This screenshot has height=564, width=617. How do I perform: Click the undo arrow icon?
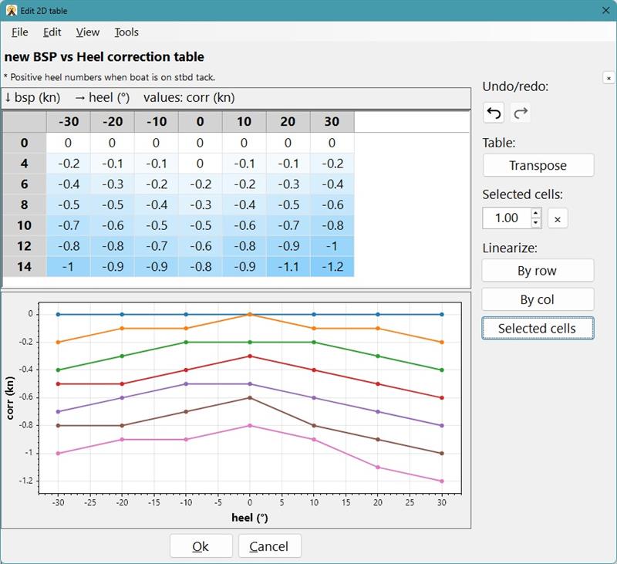(494, 113)
